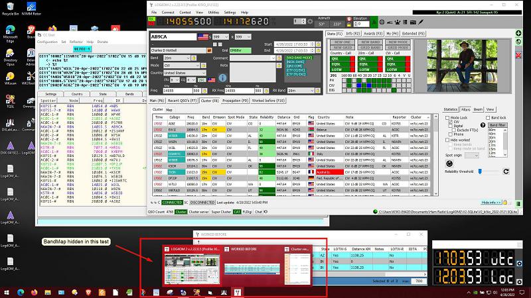Open the gear settings icon beside frequency display

coord(310,21)
